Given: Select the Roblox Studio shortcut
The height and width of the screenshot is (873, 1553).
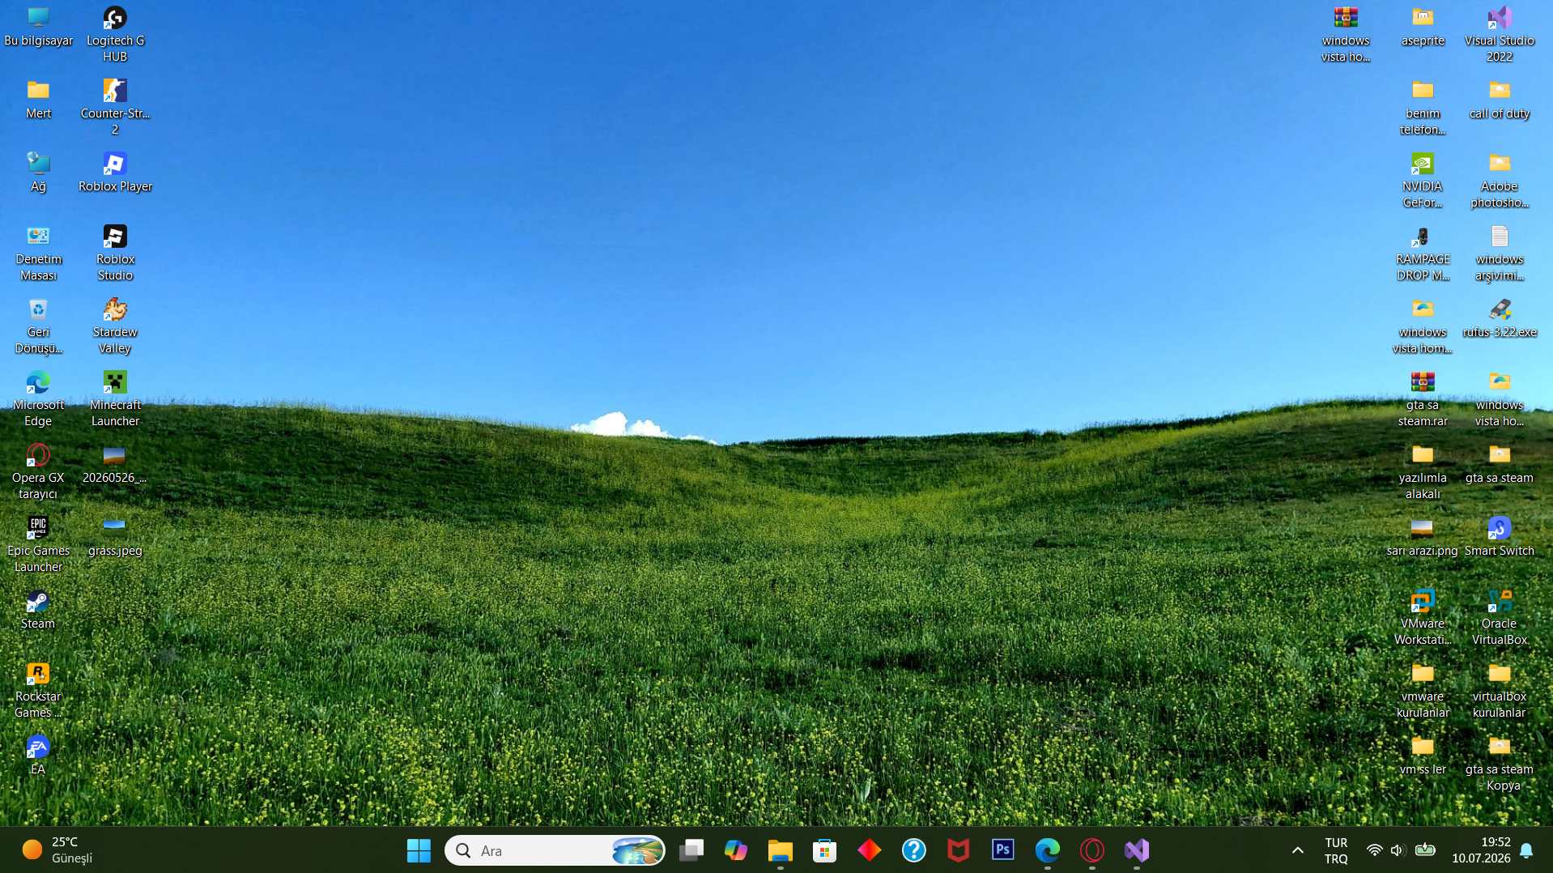Looking at the screenshot, I should [115, 253].
